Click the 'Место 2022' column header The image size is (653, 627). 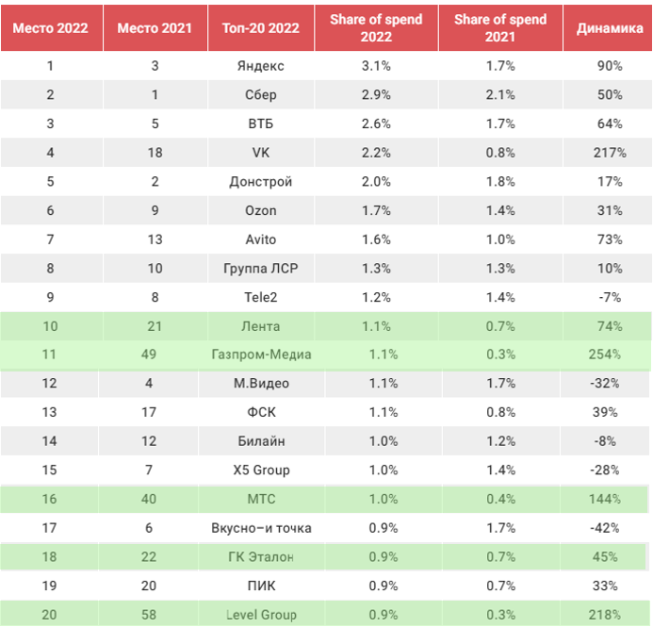point(50,28)
